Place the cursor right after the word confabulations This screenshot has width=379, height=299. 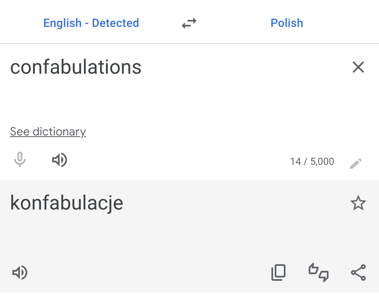(x=142, y=67)
